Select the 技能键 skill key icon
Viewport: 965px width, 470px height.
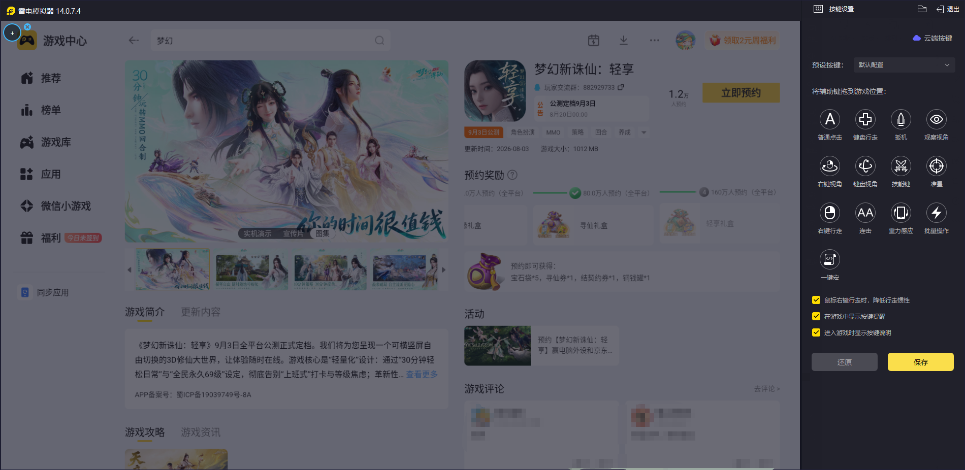(901, 166)
